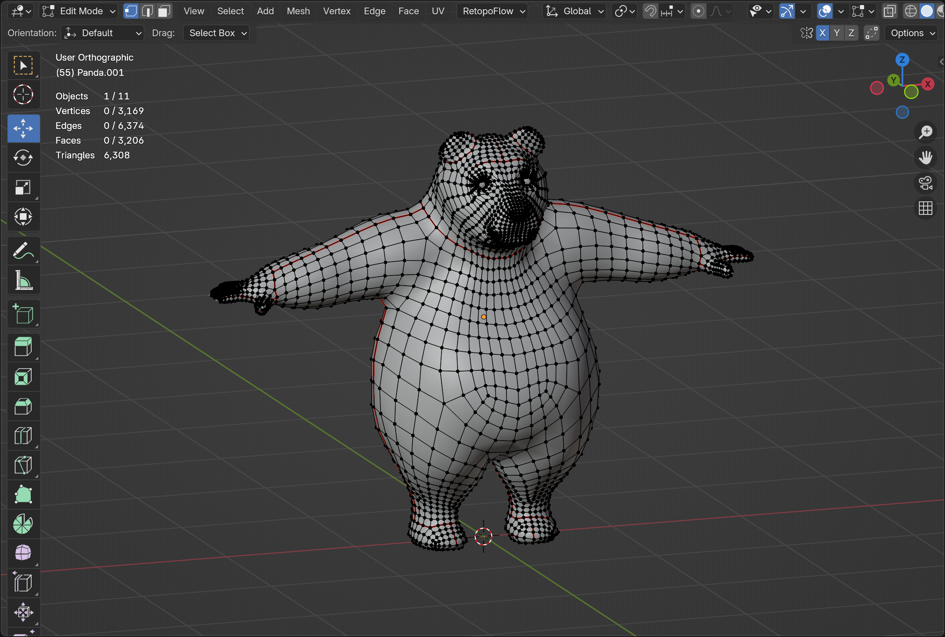The width and height of the screenshot is (945, 637).
Task: Toggle proportional editing
Action: pyautogui.click(x=698, y=11)
